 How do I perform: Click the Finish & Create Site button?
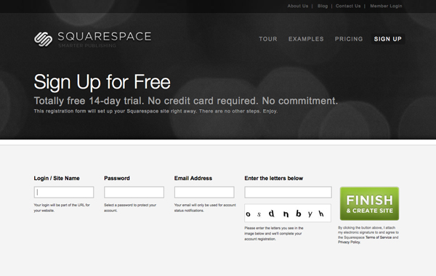369,204
